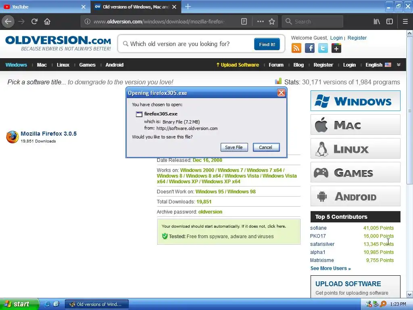Launch Internet Explorer from quick launch
This screenshot has width=413, height=310.
pyautogui.click(x=47, y=304)
